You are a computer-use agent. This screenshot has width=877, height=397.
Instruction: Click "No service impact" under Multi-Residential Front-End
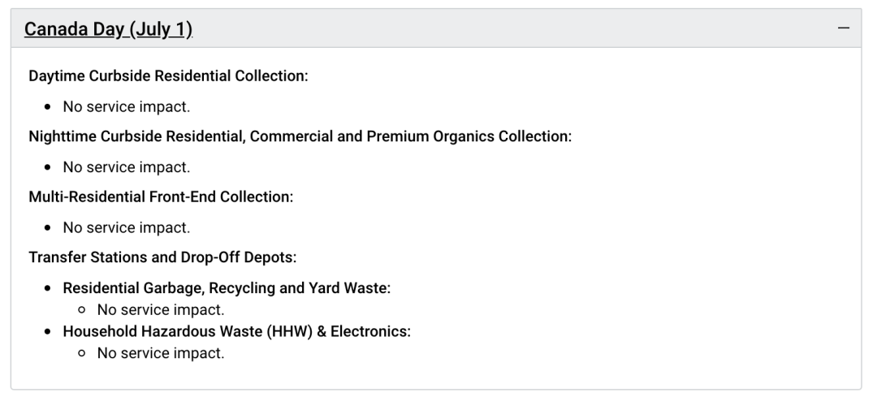127,227
